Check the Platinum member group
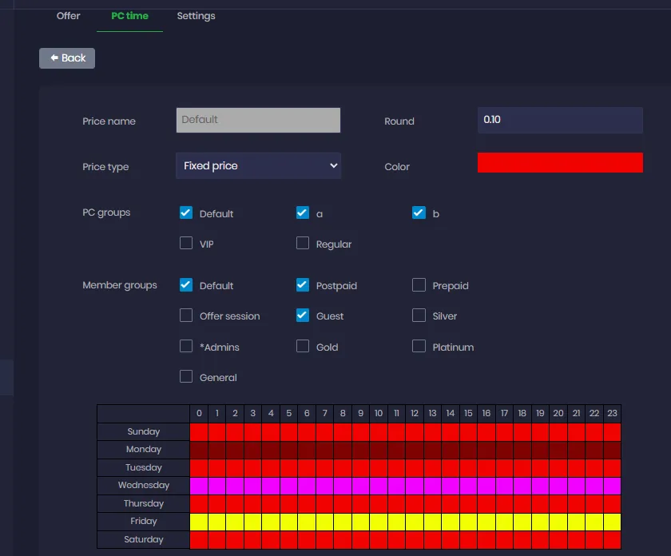 click(419, 346)
